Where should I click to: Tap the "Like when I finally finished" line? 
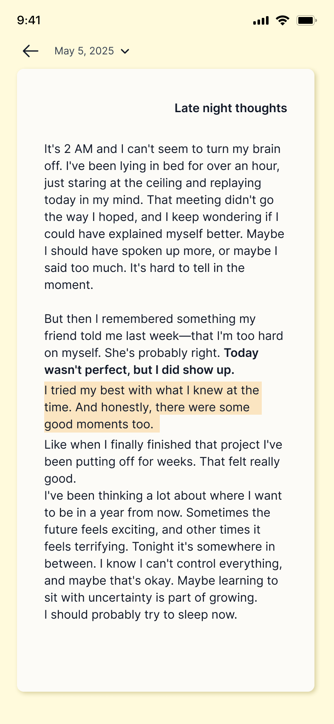[x=163, y=445]
